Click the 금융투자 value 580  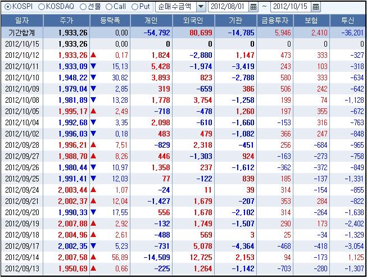pos(286,78)
